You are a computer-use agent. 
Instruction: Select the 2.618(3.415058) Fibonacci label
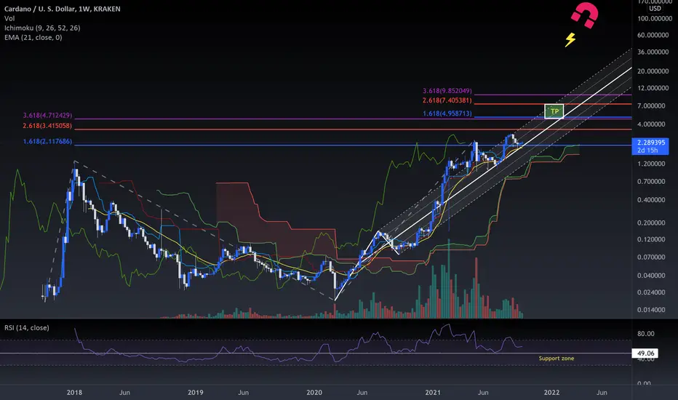(47, 126)
